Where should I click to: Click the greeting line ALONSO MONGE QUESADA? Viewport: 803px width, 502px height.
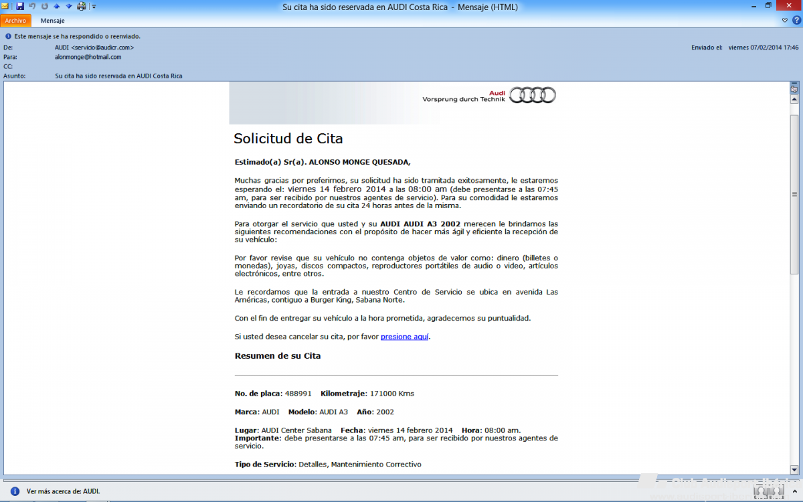point(323,162)
